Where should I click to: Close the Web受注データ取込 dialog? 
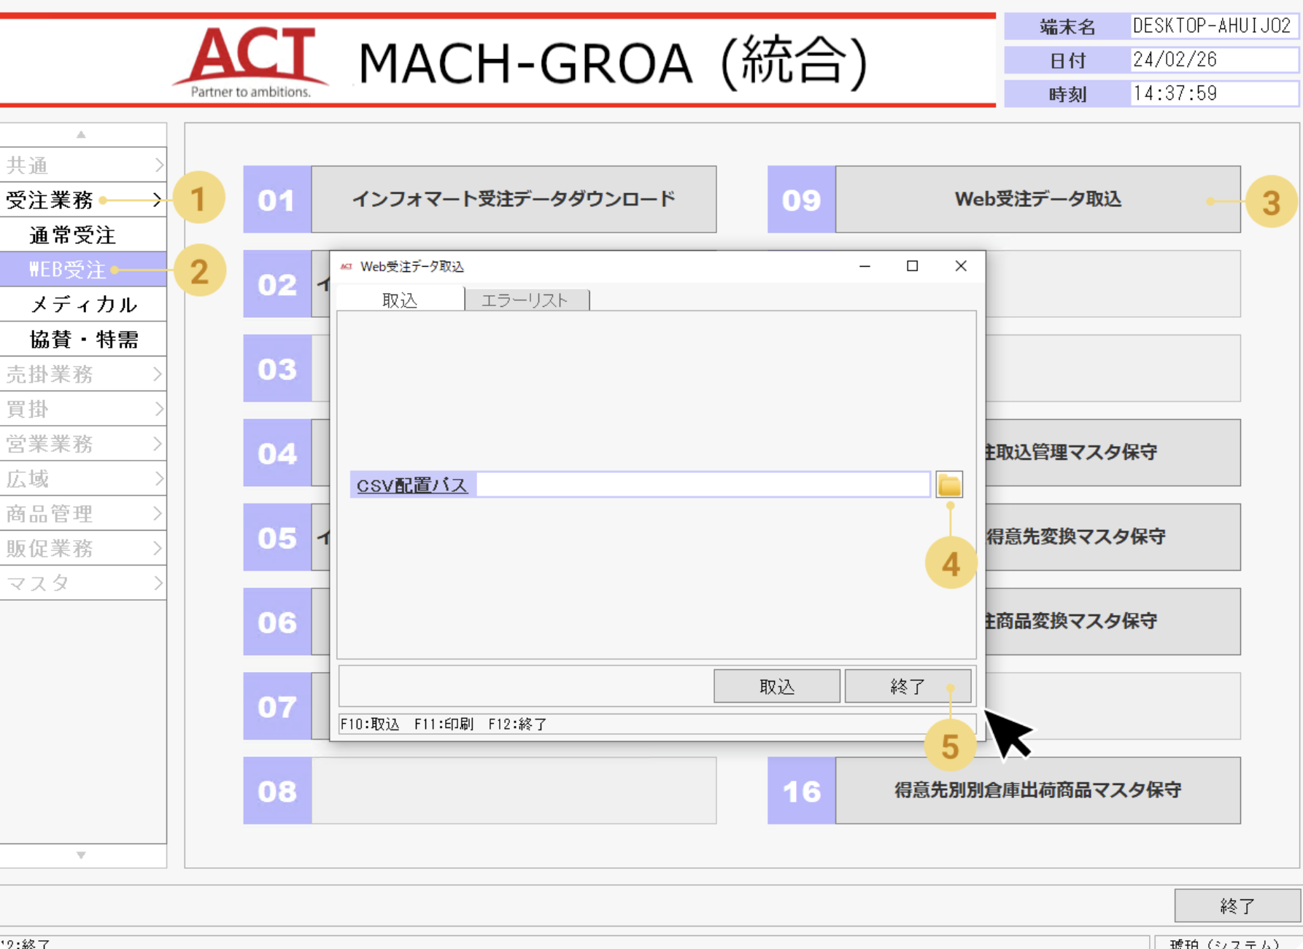(961, 266)
